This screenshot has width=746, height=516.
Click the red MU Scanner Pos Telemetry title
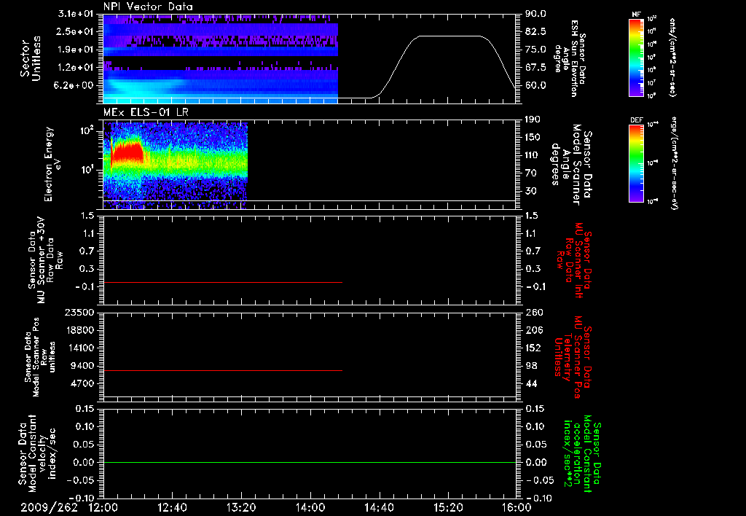pyautogui.click(x=574, y=357)
